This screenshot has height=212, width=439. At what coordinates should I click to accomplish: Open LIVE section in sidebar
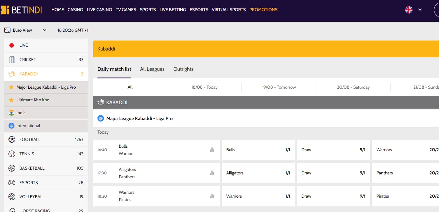coord(46,45)
